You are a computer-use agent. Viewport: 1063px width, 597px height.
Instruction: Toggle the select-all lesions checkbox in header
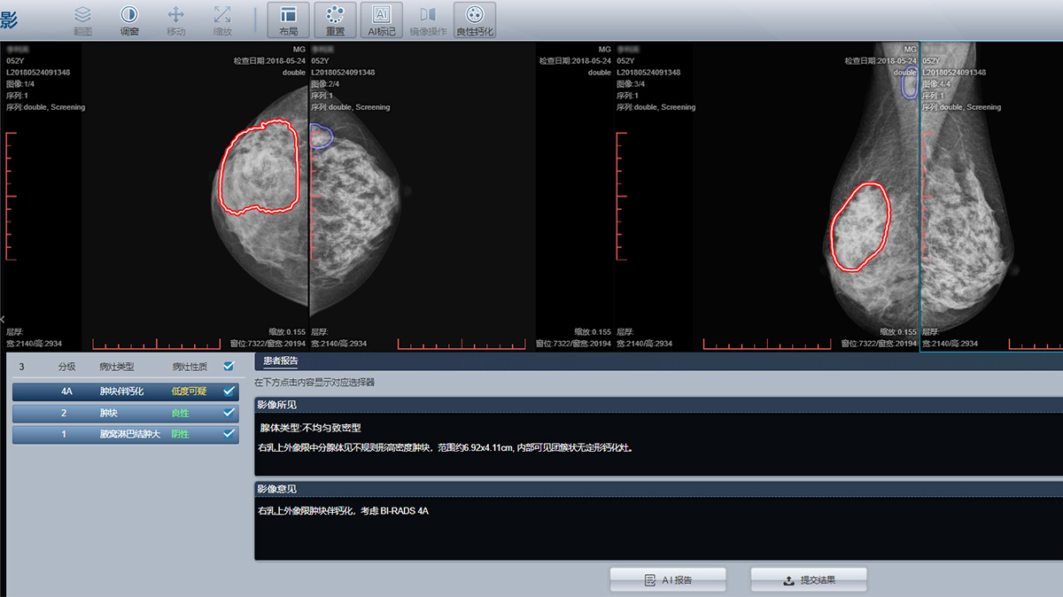[x=229, y=366]
